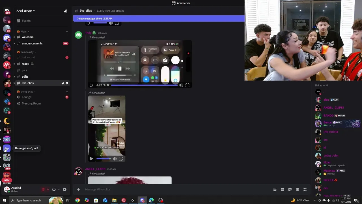The width and height of the screenshot is (362, 204).
Task: Open Windows notification center
Action: click(x=356, y=200)
